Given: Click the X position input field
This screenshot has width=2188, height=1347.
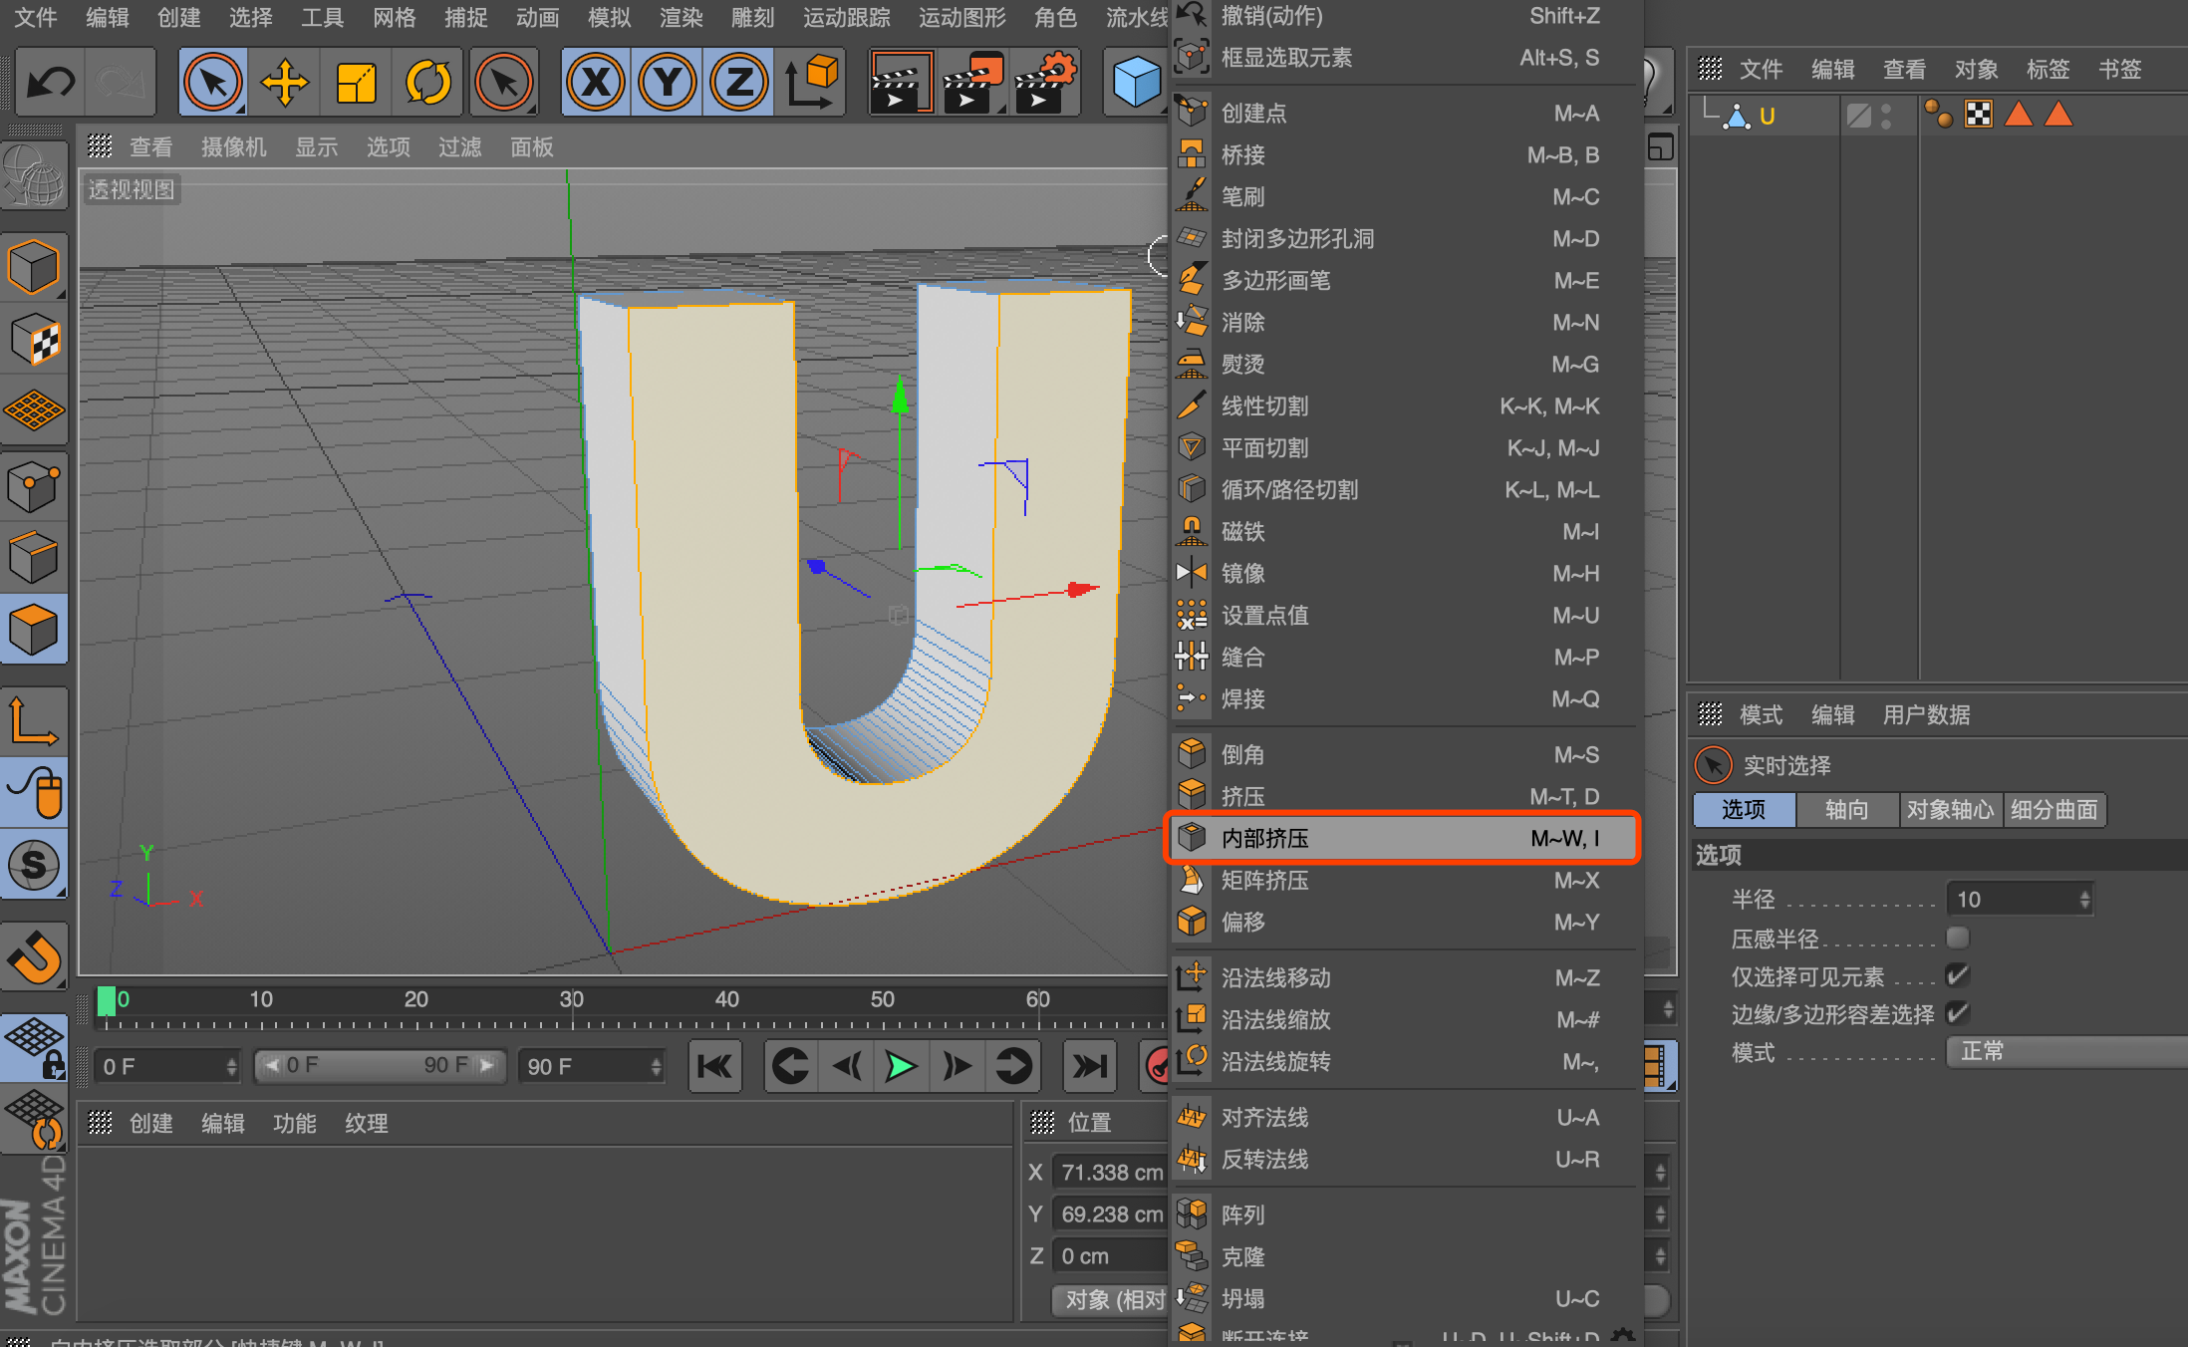Looking at the screenshot, I should 1111,1173.
